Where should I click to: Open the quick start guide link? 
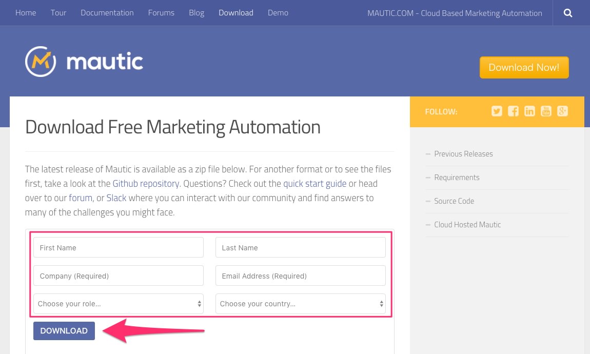tap(314, 184)
